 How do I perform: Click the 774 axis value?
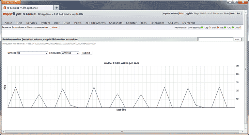coord(238,74)
